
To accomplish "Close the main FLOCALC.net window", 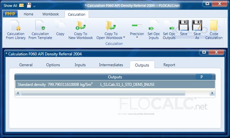I will [220, 4].
